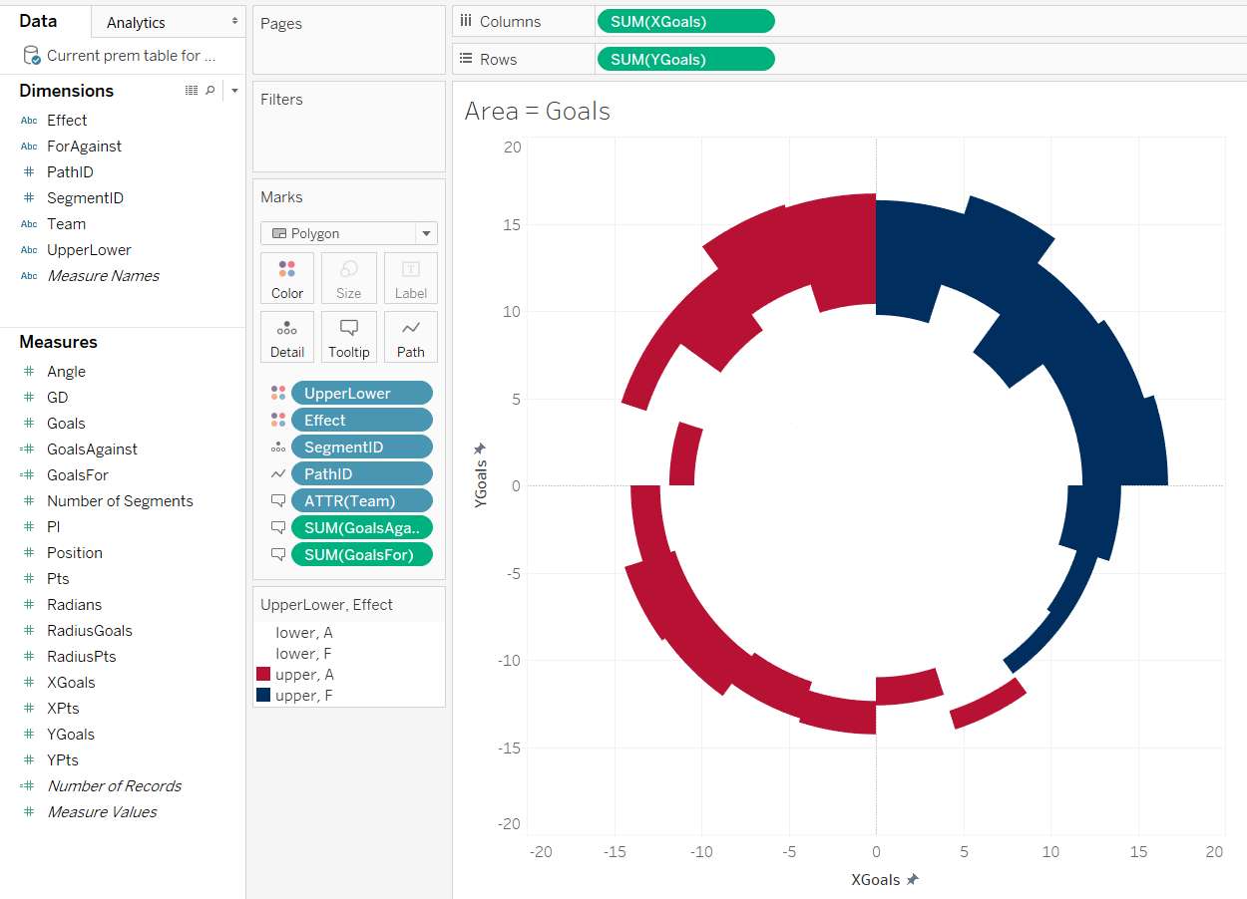Click the view data grid icon in Dimensions

(x=192, y=91)
